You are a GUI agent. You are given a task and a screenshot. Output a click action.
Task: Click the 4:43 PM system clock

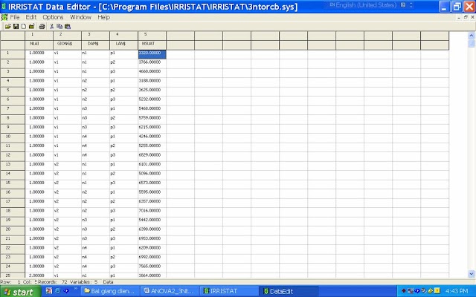(x=457, y=292)
